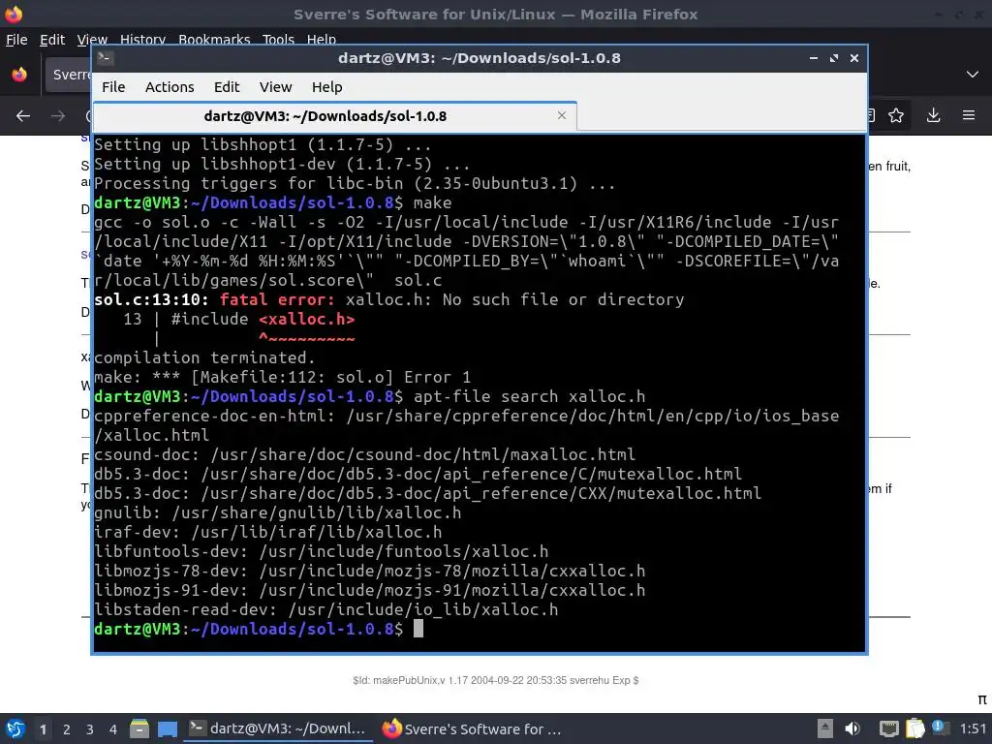Open clipboard manager tray icon
The image size is (992, 744).
click(914, 728)
